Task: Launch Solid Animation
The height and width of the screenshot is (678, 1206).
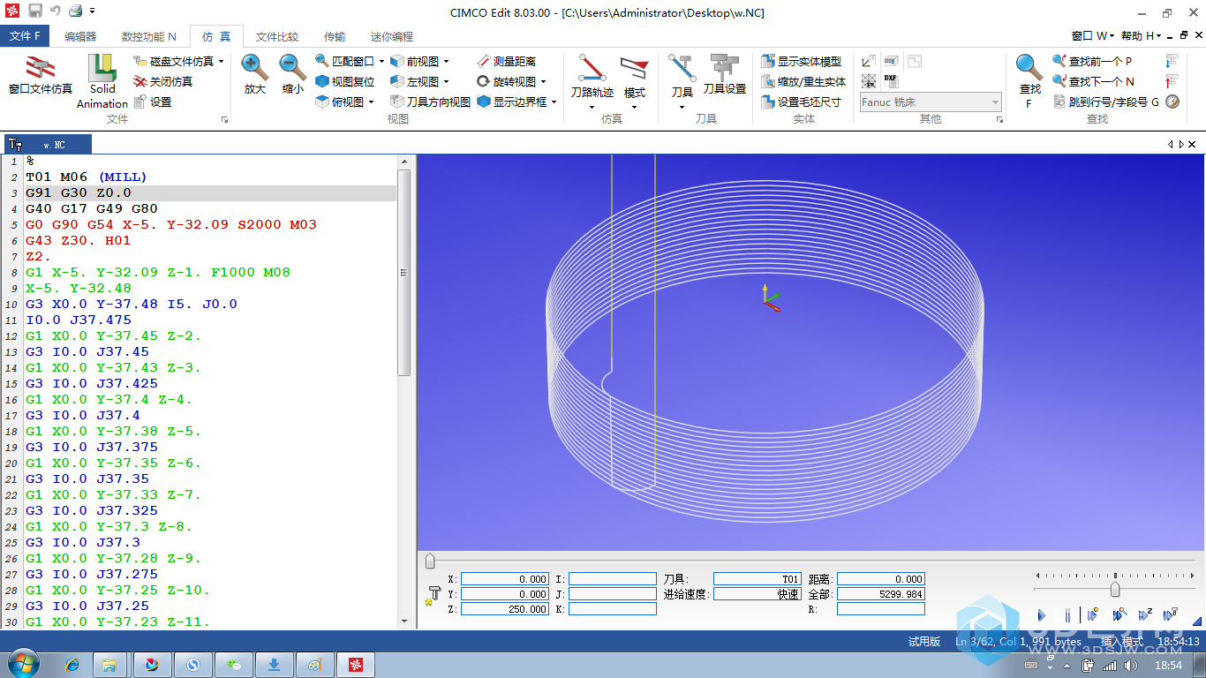Action: [x=102, y=80]
